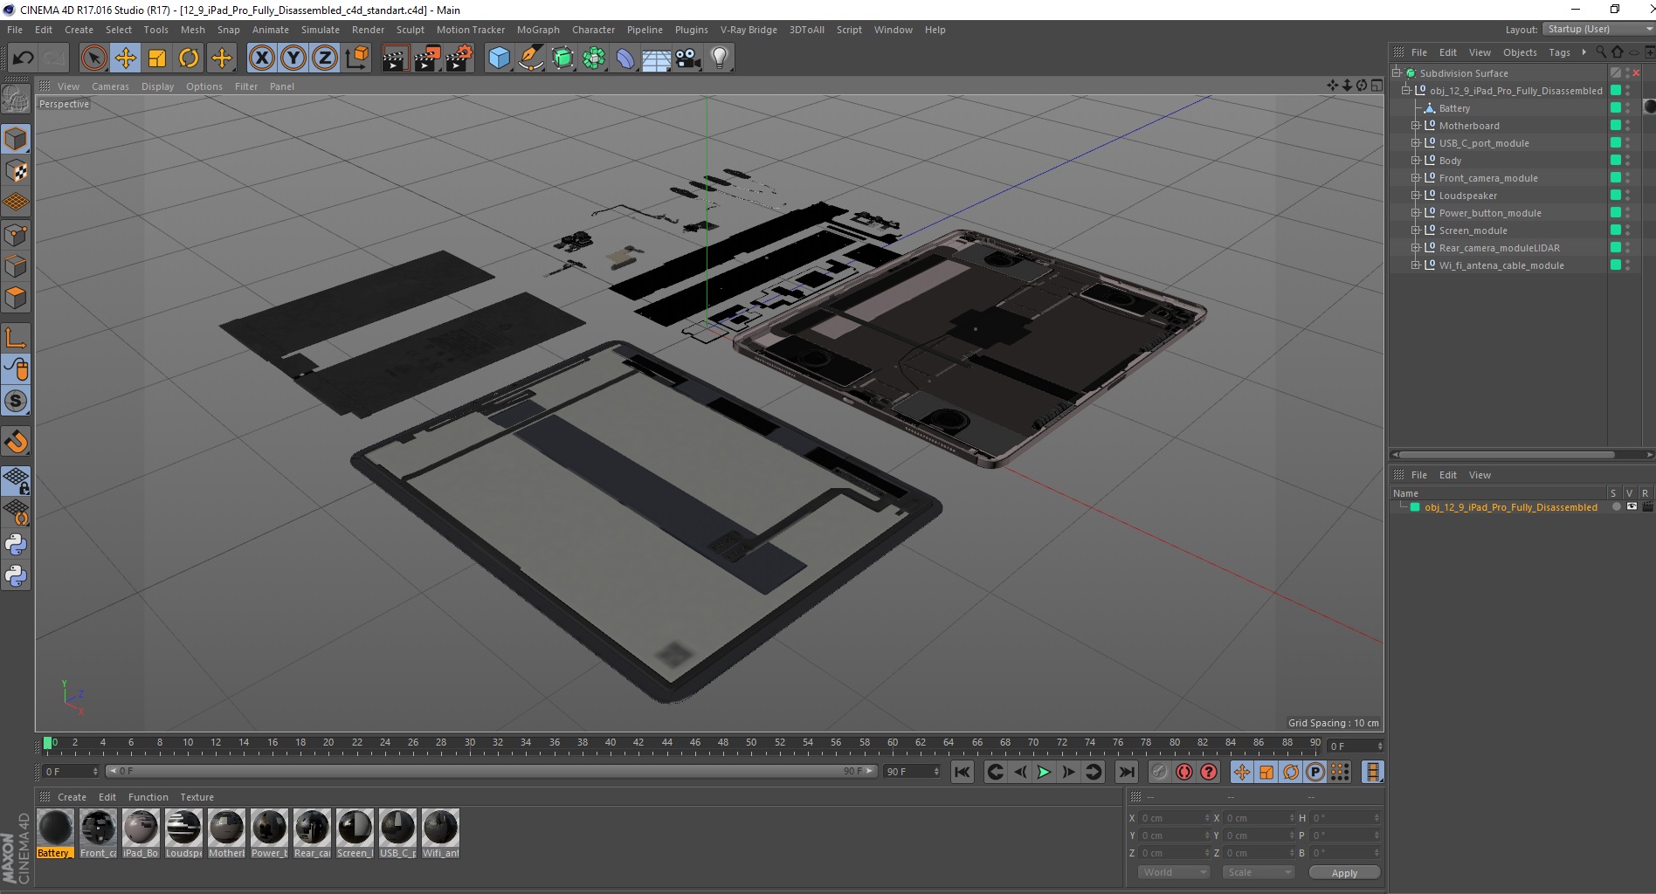This screenshot has width=1656, height=894.
Task: Open Object Manager Tags menu
Action: [1559, 52]
